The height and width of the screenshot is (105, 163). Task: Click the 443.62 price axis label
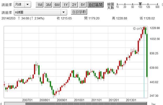(x=154, y=82)
